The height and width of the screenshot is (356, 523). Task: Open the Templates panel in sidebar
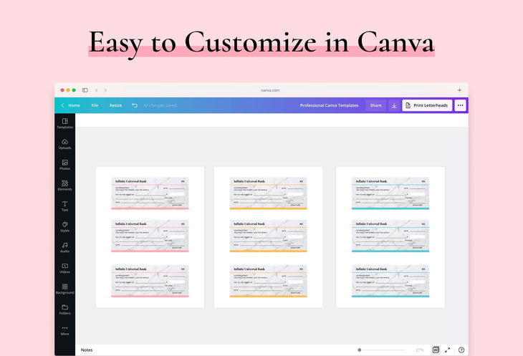click(64, 123)
